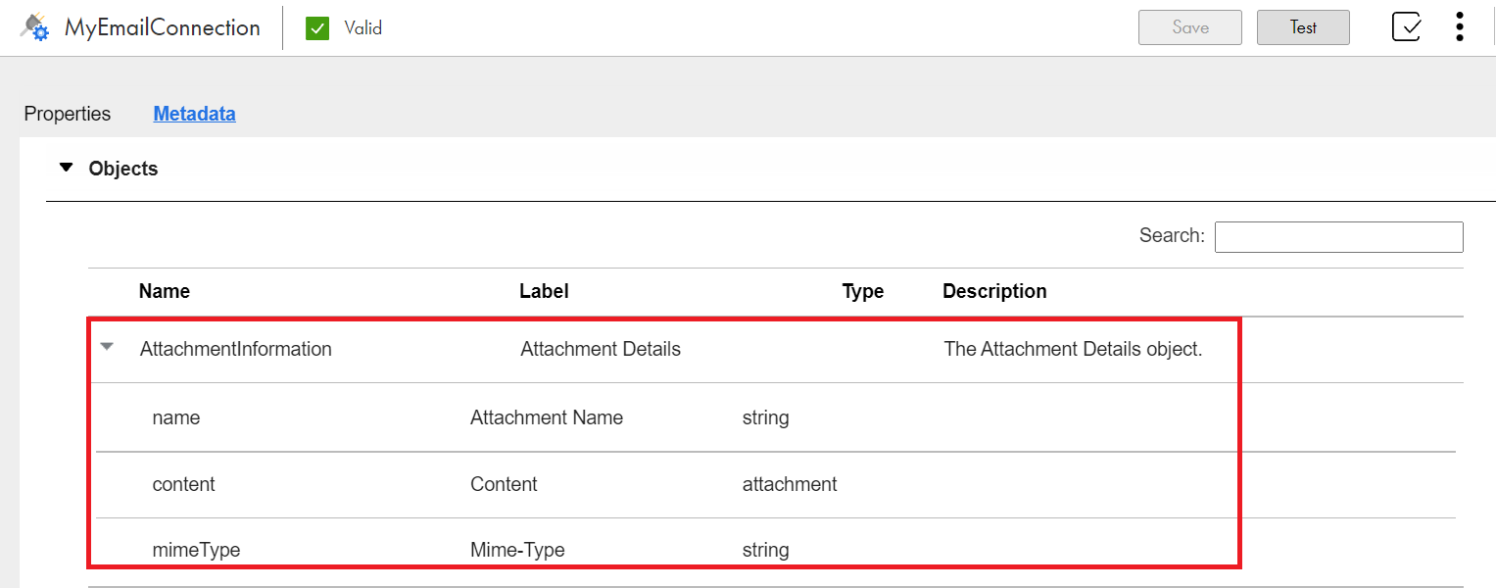1496x588 pixels.
Task: Click the Description column header
Action: (x=994, y=291)
